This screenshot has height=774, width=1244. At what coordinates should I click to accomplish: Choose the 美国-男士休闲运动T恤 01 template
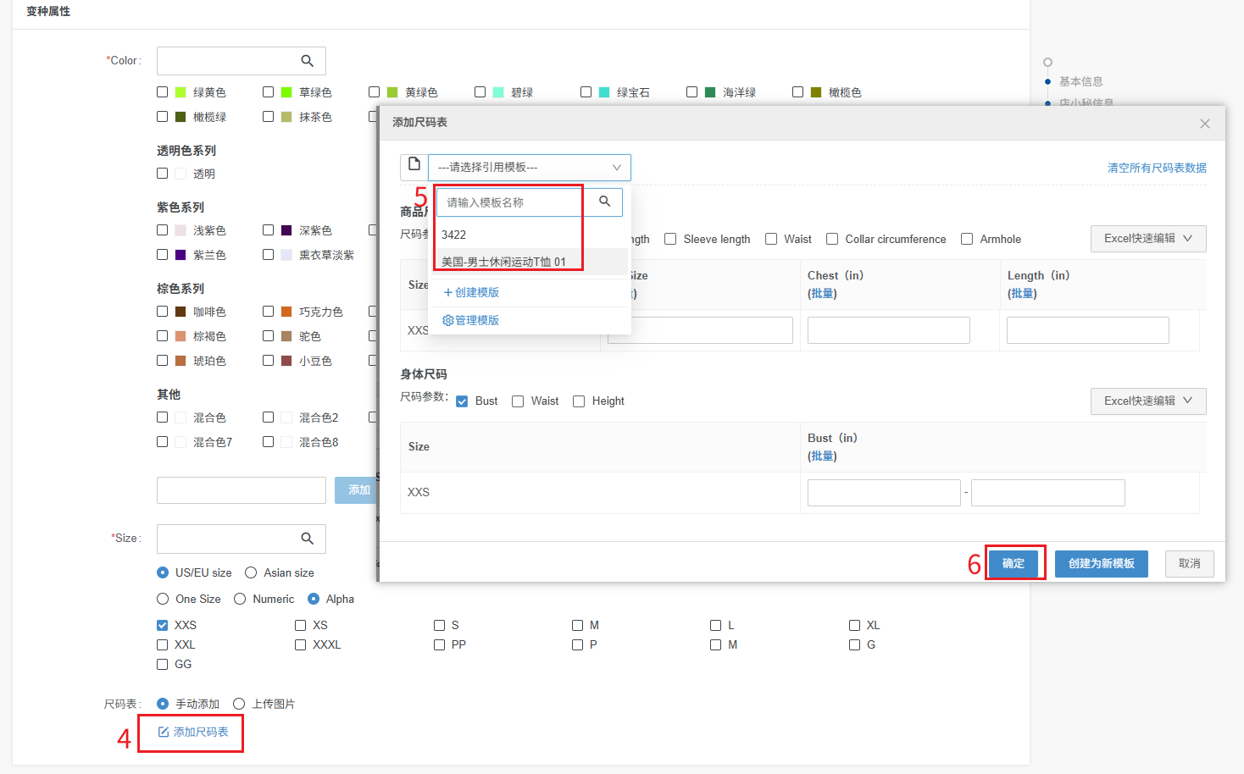(x=503, y=262)
